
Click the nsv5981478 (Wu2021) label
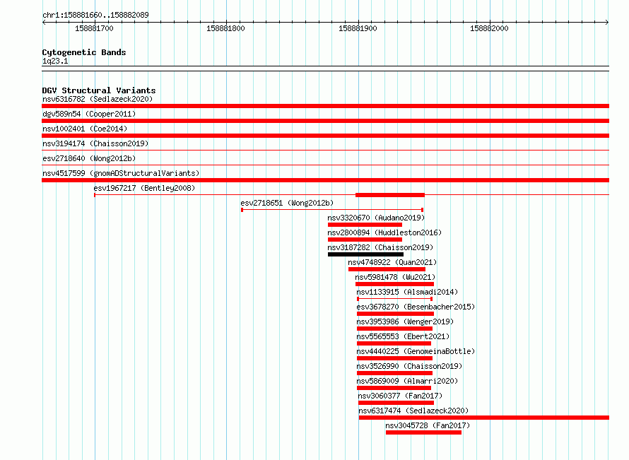[395, 277]
